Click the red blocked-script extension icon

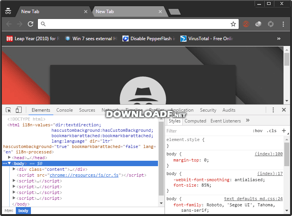246,24
